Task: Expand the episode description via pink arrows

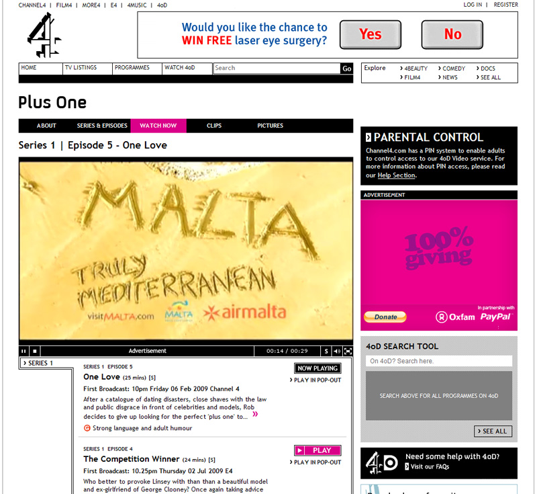Action: 255,414
